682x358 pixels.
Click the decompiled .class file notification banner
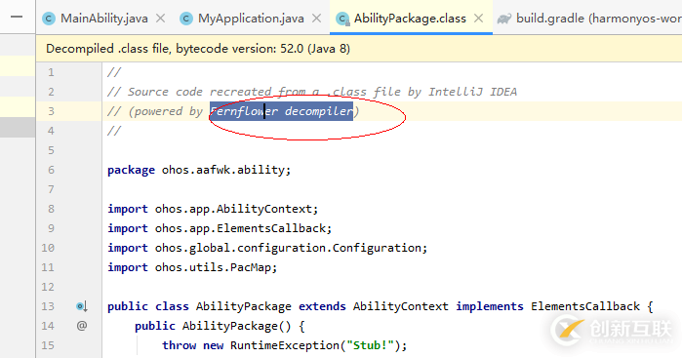(359, 48)
